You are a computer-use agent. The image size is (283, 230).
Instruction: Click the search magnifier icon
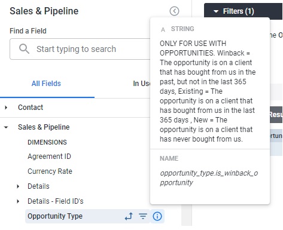[24, 49]
